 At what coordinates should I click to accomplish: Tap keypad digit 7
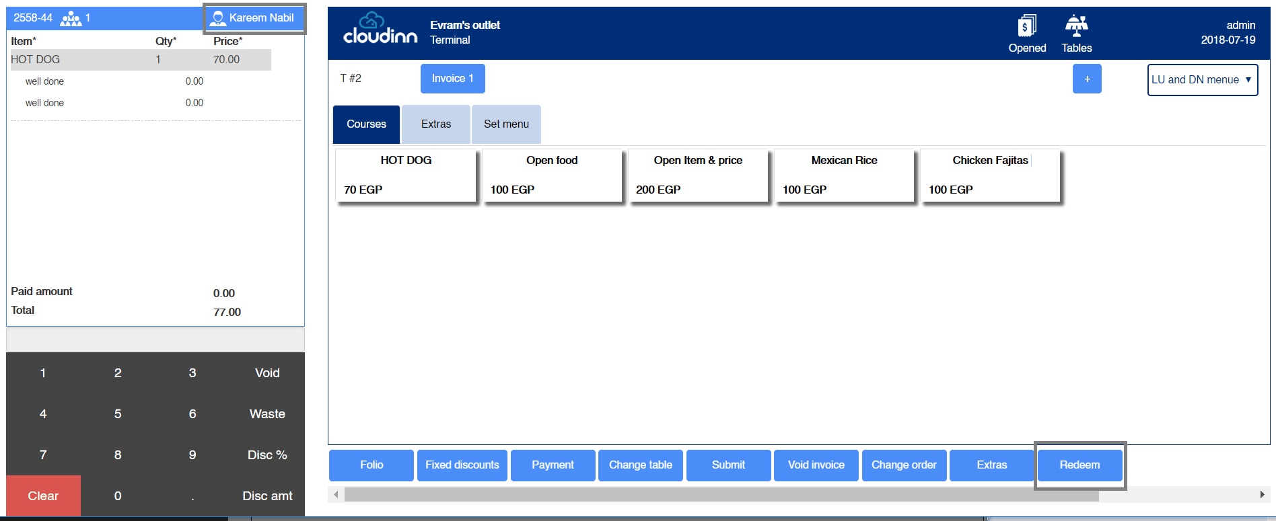click(43, 455)
